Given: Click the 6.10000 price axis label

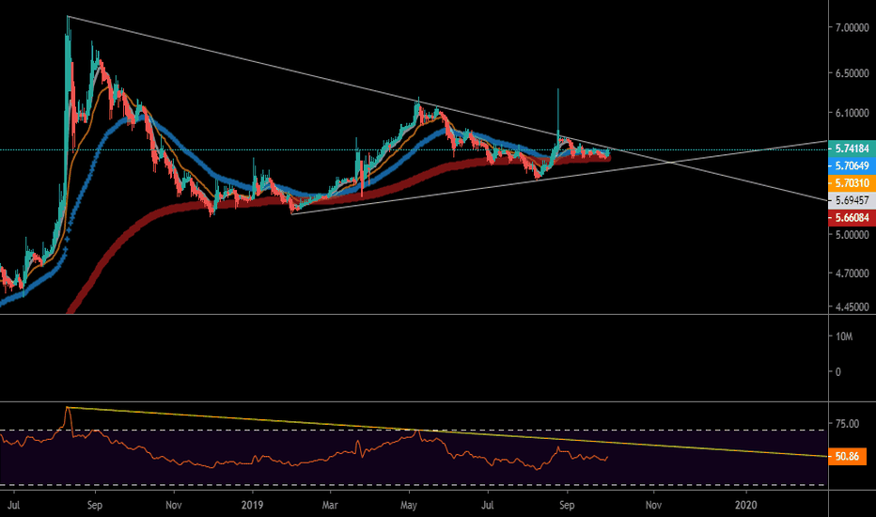Looking at the screenshot, I should (x=852, y=114).
